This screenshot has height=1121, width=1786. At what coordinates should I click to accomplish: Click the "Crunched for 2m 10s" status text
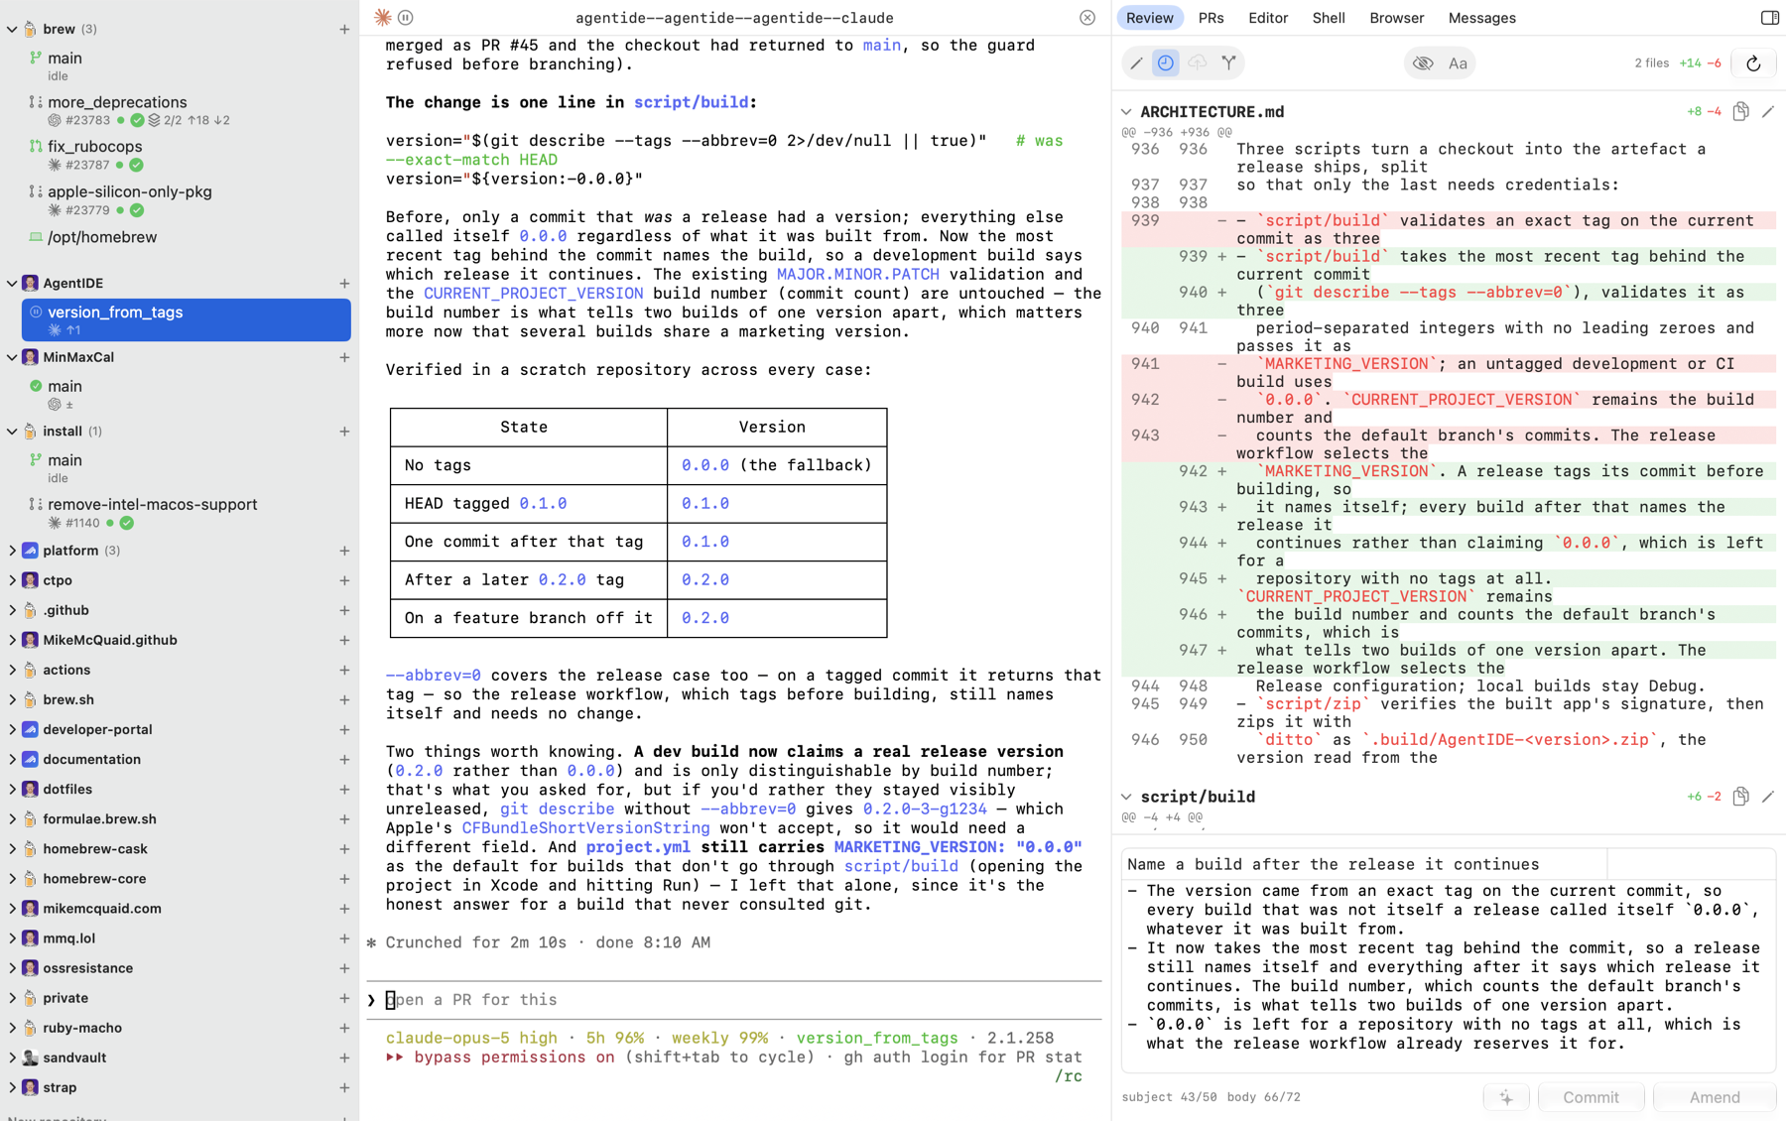476,942
